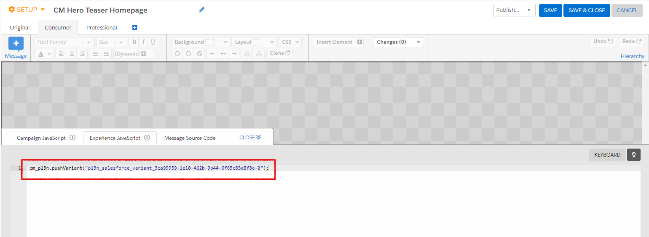Open the font Size dropdown

112,42
